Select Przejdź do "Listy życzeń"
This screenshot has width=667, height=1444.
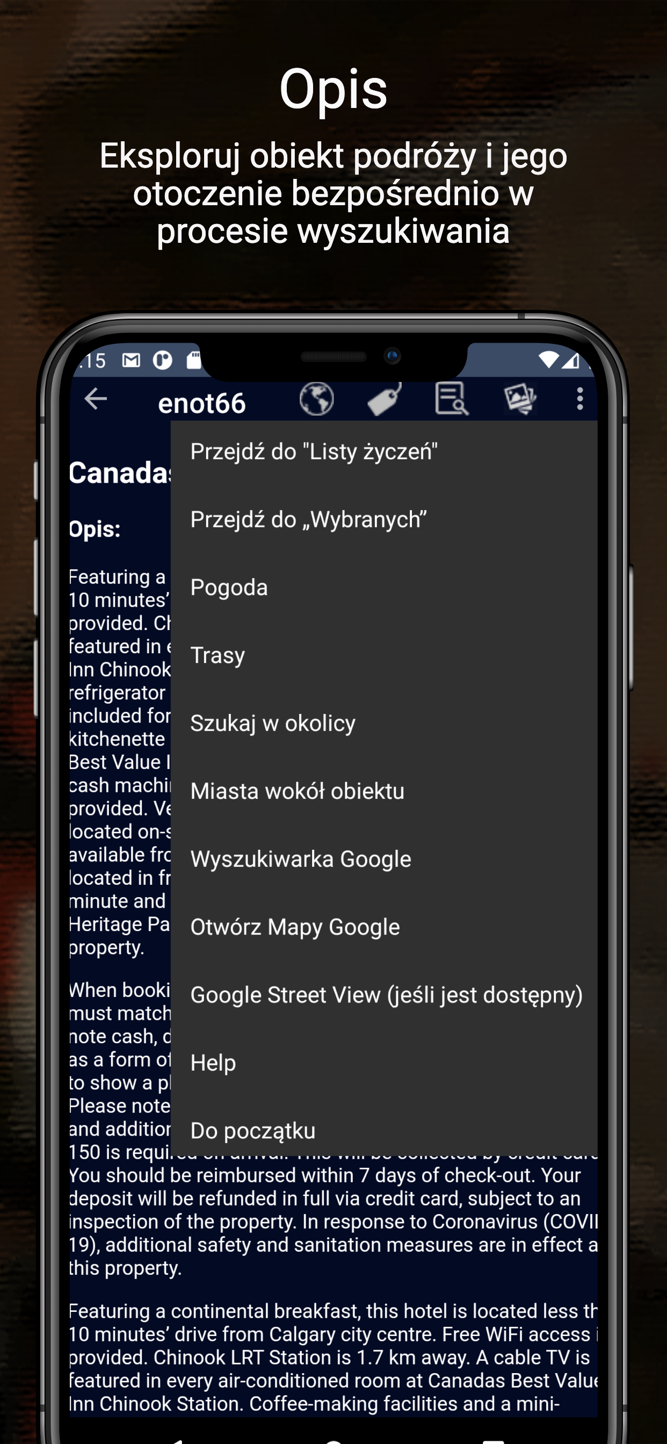click(384, 452)
